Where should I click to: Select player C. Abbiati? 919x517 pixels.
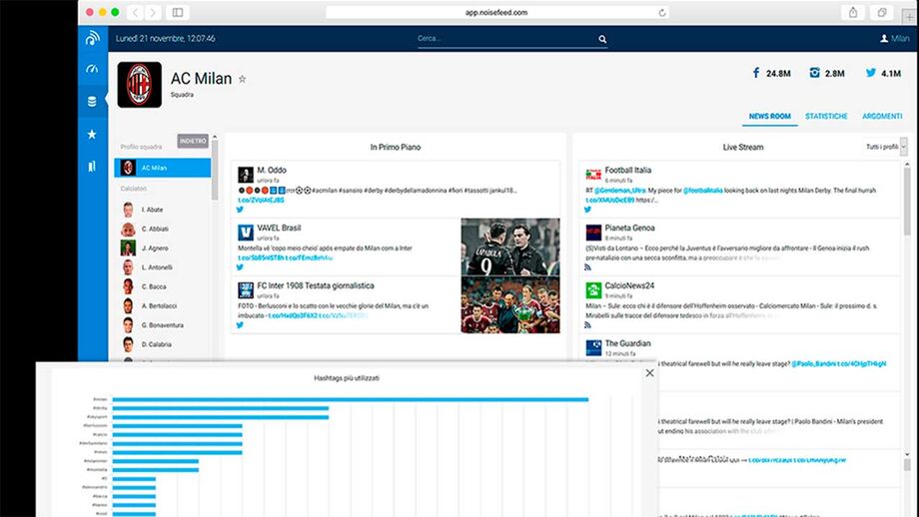tap(155, 229)
